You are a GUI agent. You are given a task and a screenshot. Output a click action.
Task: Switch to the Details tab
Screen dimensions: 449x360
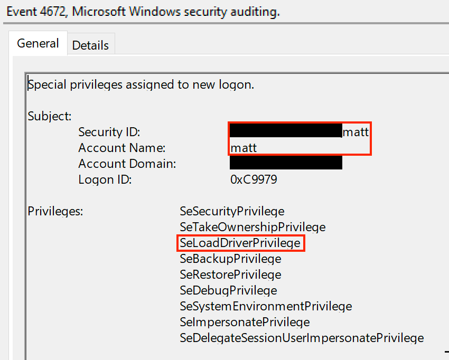91,45
